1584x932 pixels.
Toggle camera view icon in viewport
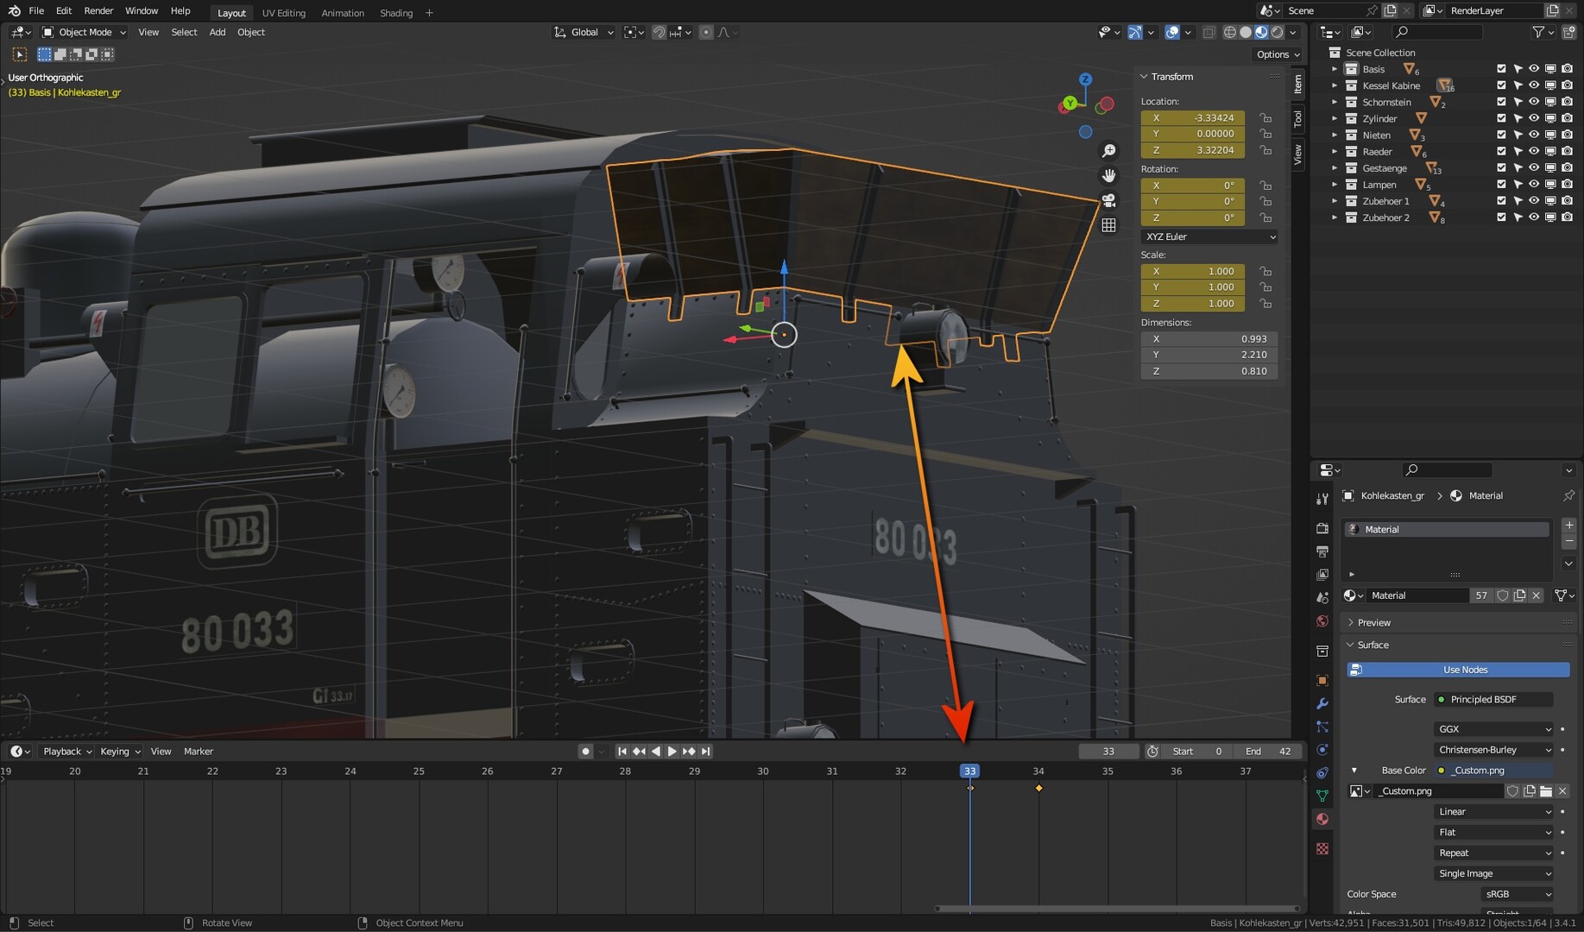tap(1108, 200)
